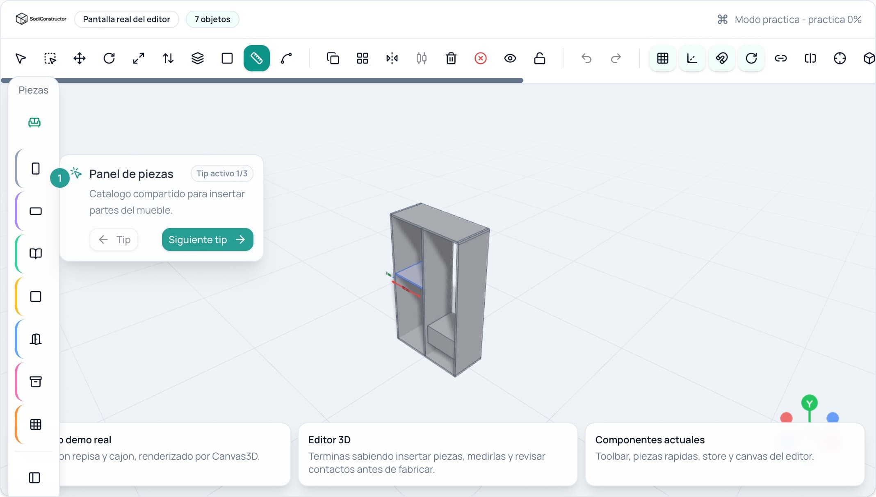The width and height of the screenshot is (876, 497).
Task: Toggle the grid display button
Action: pos(663,58)
